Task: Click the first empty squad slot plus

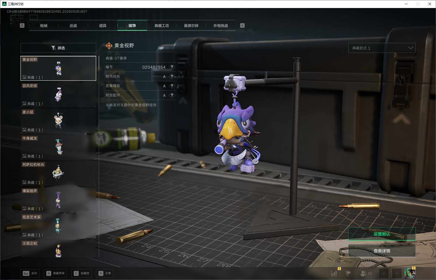Action: (384, 273)
